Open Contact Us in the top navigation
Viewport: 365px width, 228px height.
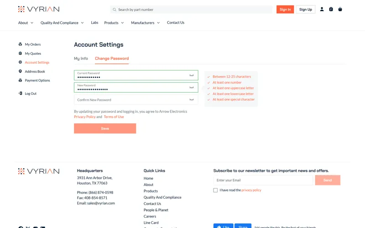176,22
